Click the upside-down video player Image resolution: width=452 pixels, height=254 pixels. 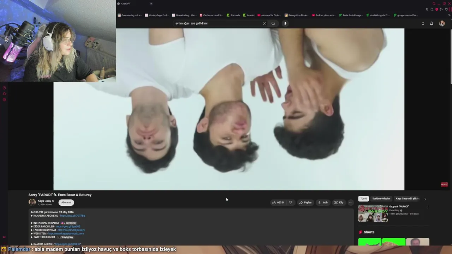pyautogui.click(x=229, y=109)
